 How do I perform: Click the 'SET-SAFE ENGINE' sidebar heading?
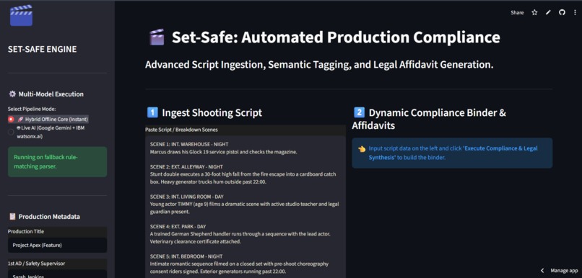pyautogui.click(x=43, y=49)
